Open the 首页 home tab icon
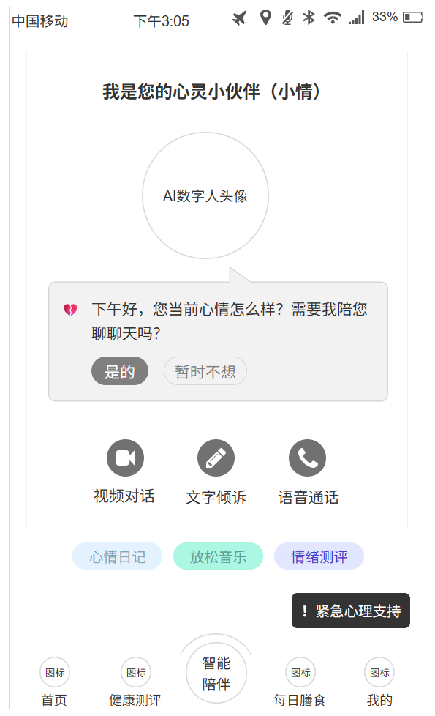Viewport: 435px width, 716px height. (55, 672)
